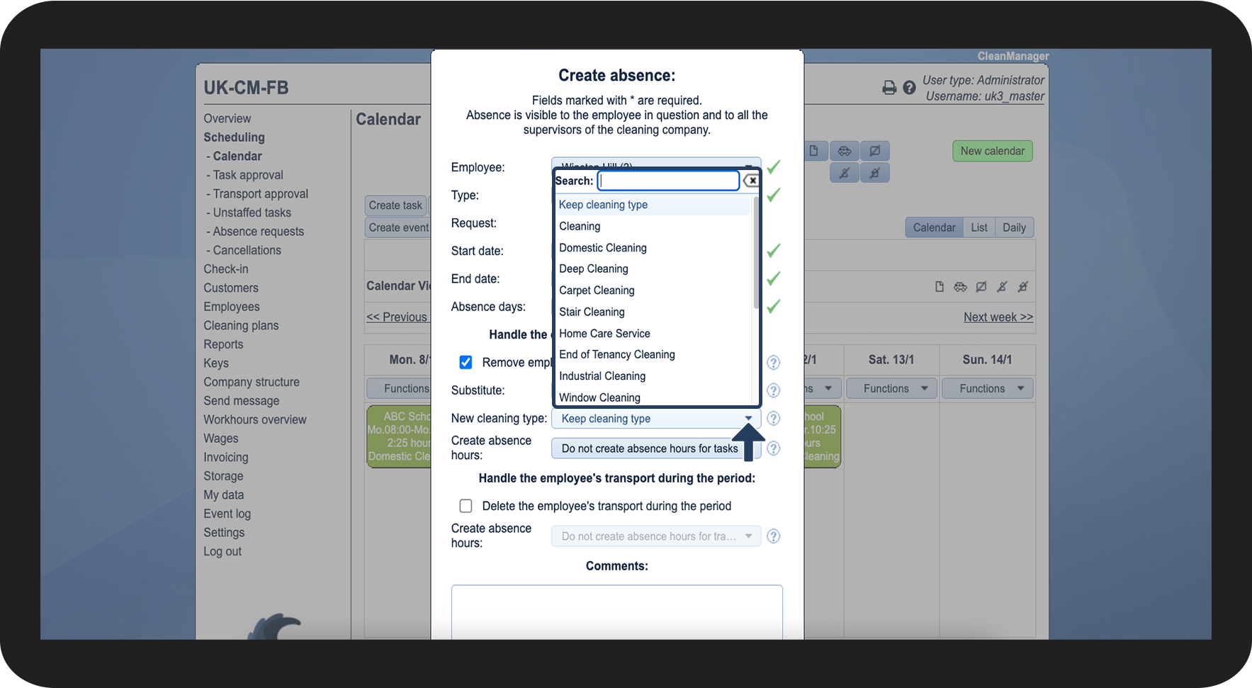Choose 'Industrial Cleaning' option
This screenshot has height=688, width=1252.
[x=652, y=376]
